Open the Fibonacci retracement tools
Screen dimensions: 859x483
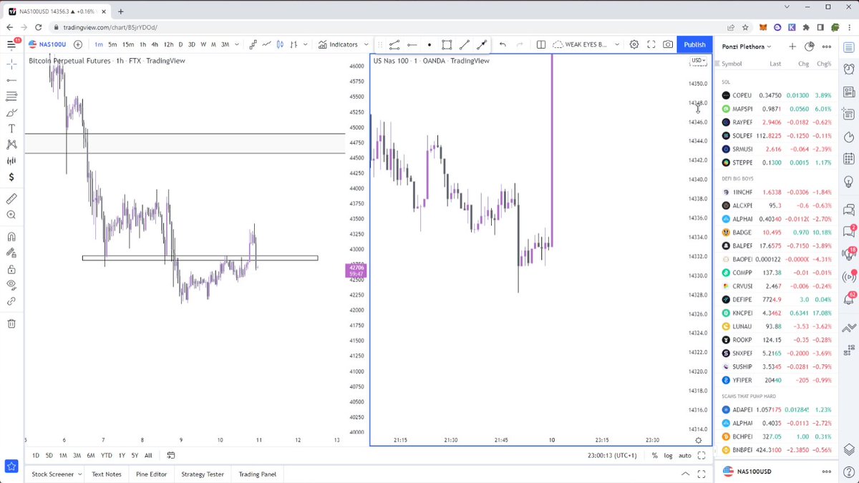point(11,97)
